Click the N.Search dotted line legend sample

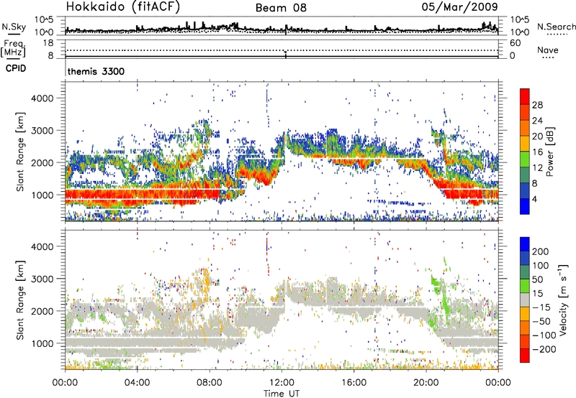coord(557,34)
